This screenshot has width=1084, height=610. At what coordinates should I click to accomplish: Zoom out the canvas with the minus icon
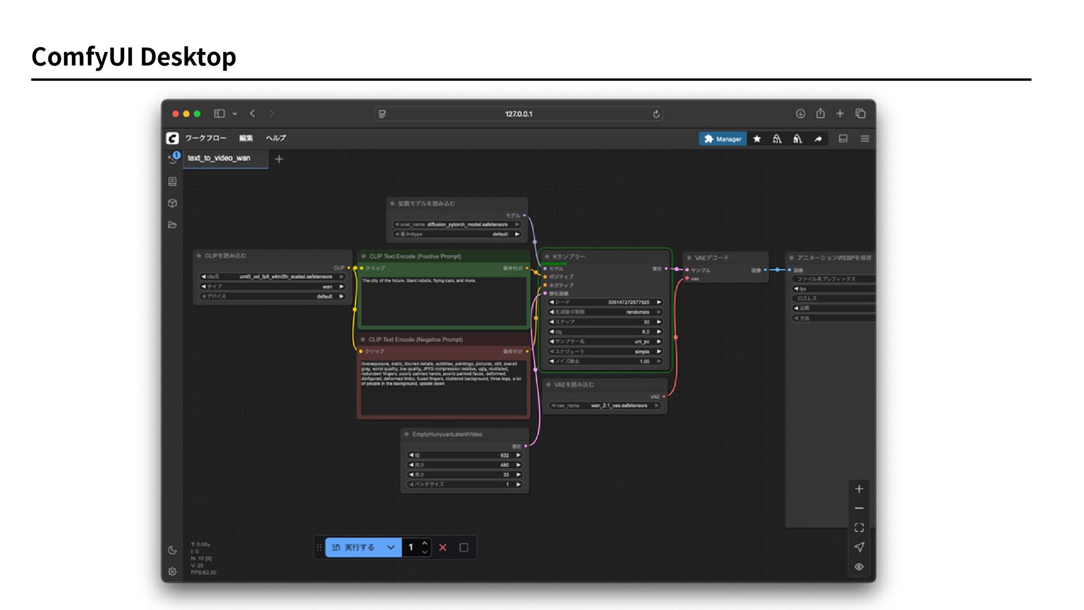(859, 508)
